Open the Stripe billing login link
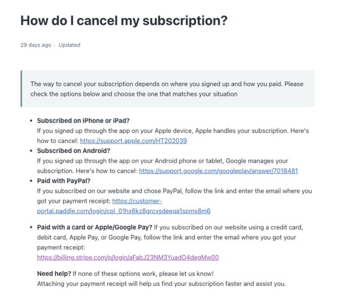The width and height of the screenshot is (343, 298). click(128, 257)
